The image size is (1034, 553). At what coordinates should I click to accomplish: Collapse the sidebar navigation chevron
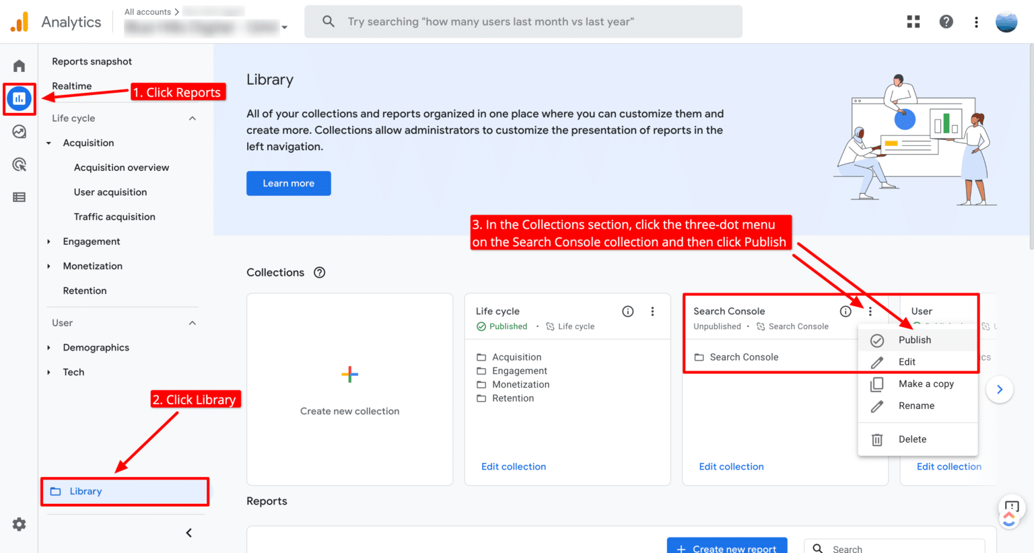[189, 533]
